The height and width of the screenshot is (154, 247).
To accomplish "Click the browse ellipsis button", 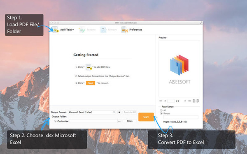I will tap(119, 121).
